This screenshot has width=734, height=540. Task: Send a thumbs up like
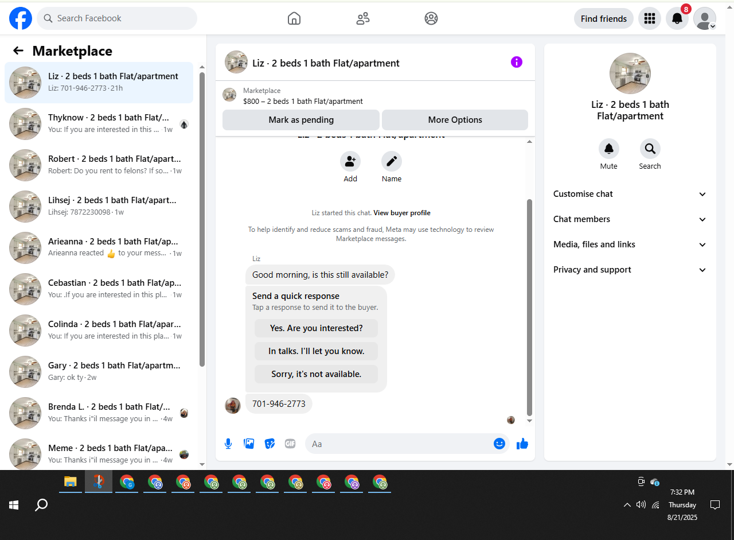point(522,444)
